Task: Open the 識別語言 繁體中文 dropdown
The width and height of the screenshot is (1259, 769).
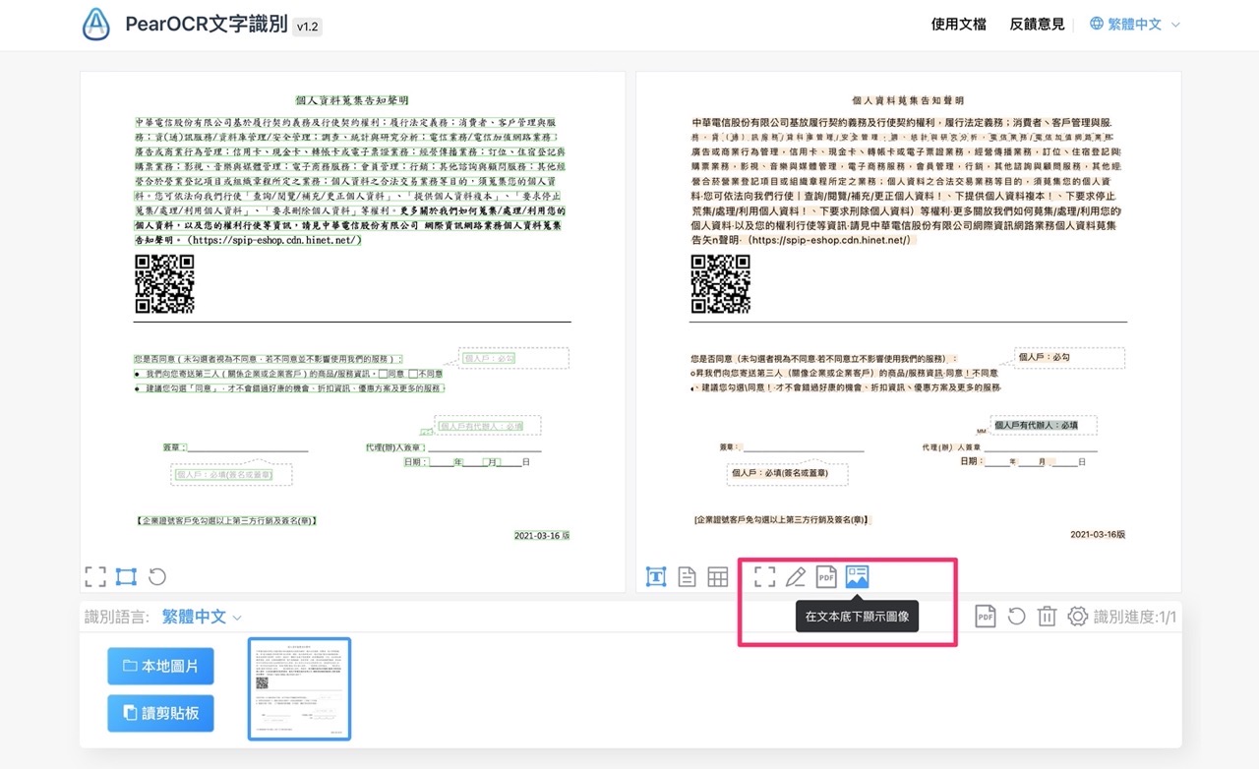Action: [202, 617]
